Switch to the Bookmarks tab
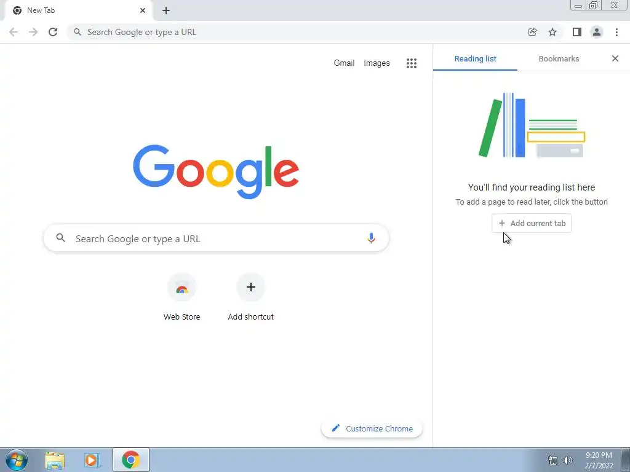The height and width of the screenshot is (472, 630). click(x=559, y=58)
